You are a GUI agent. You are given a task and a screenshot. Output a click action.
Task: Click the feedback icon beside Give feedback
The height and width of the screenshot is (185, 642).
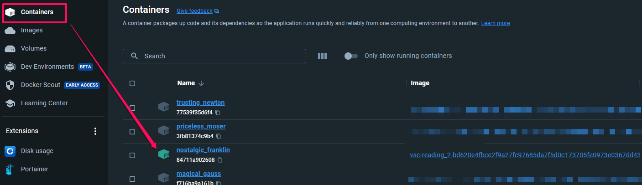coord(217,11)
